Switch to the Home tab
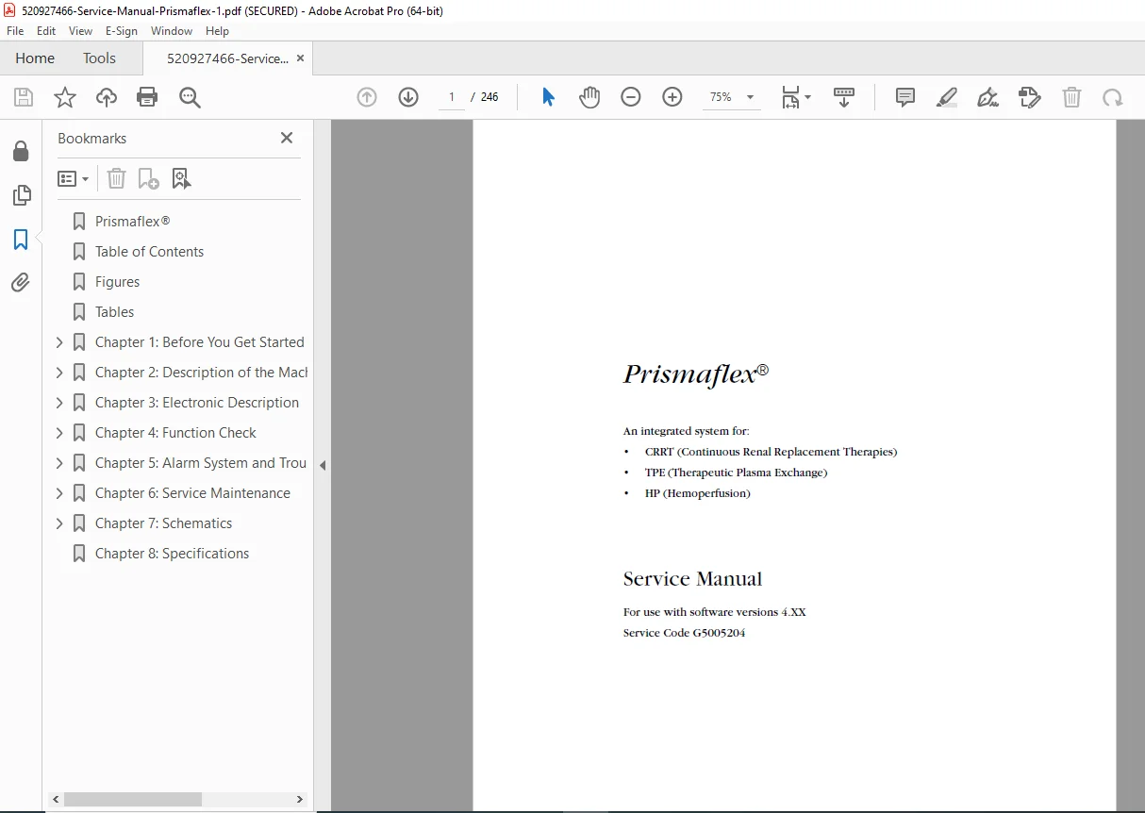 coord(35,58)
